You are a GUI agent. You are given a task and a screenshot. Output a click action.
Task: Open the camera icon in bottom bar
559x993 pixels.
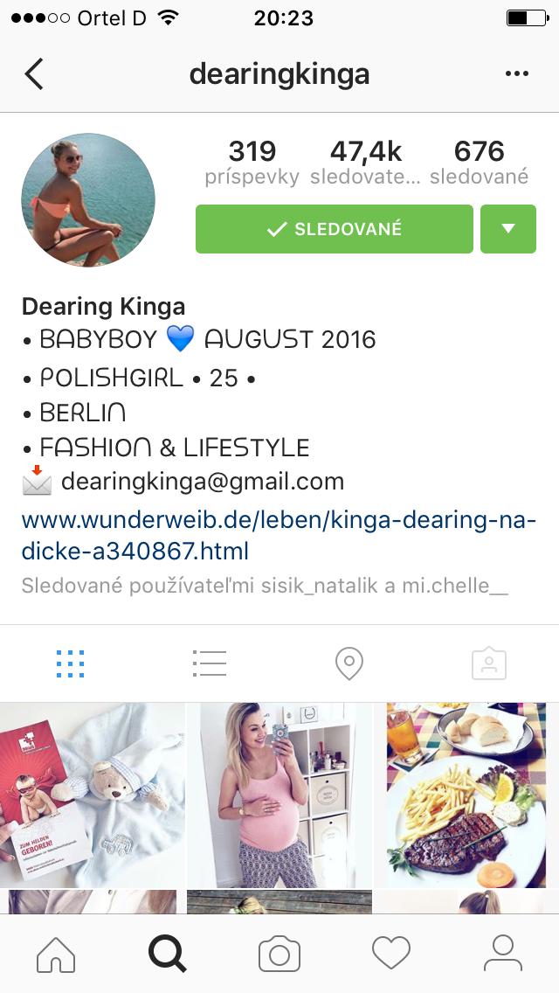coord(279,954)
